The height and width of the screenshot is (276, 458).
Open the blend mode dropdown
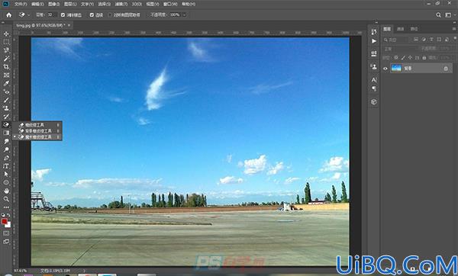[400, 49]
